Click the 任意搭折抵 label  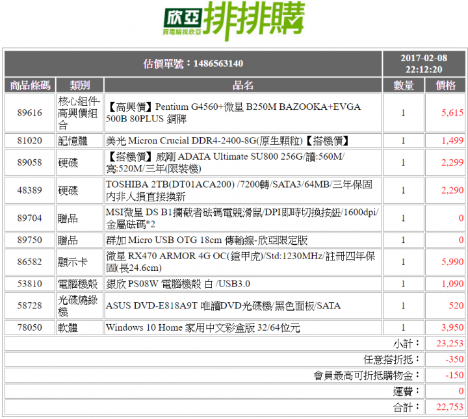(391, 359)
